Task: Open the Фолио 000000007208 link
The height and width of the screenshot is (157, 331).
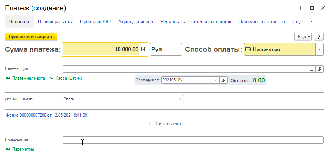Action: (46, 115)
